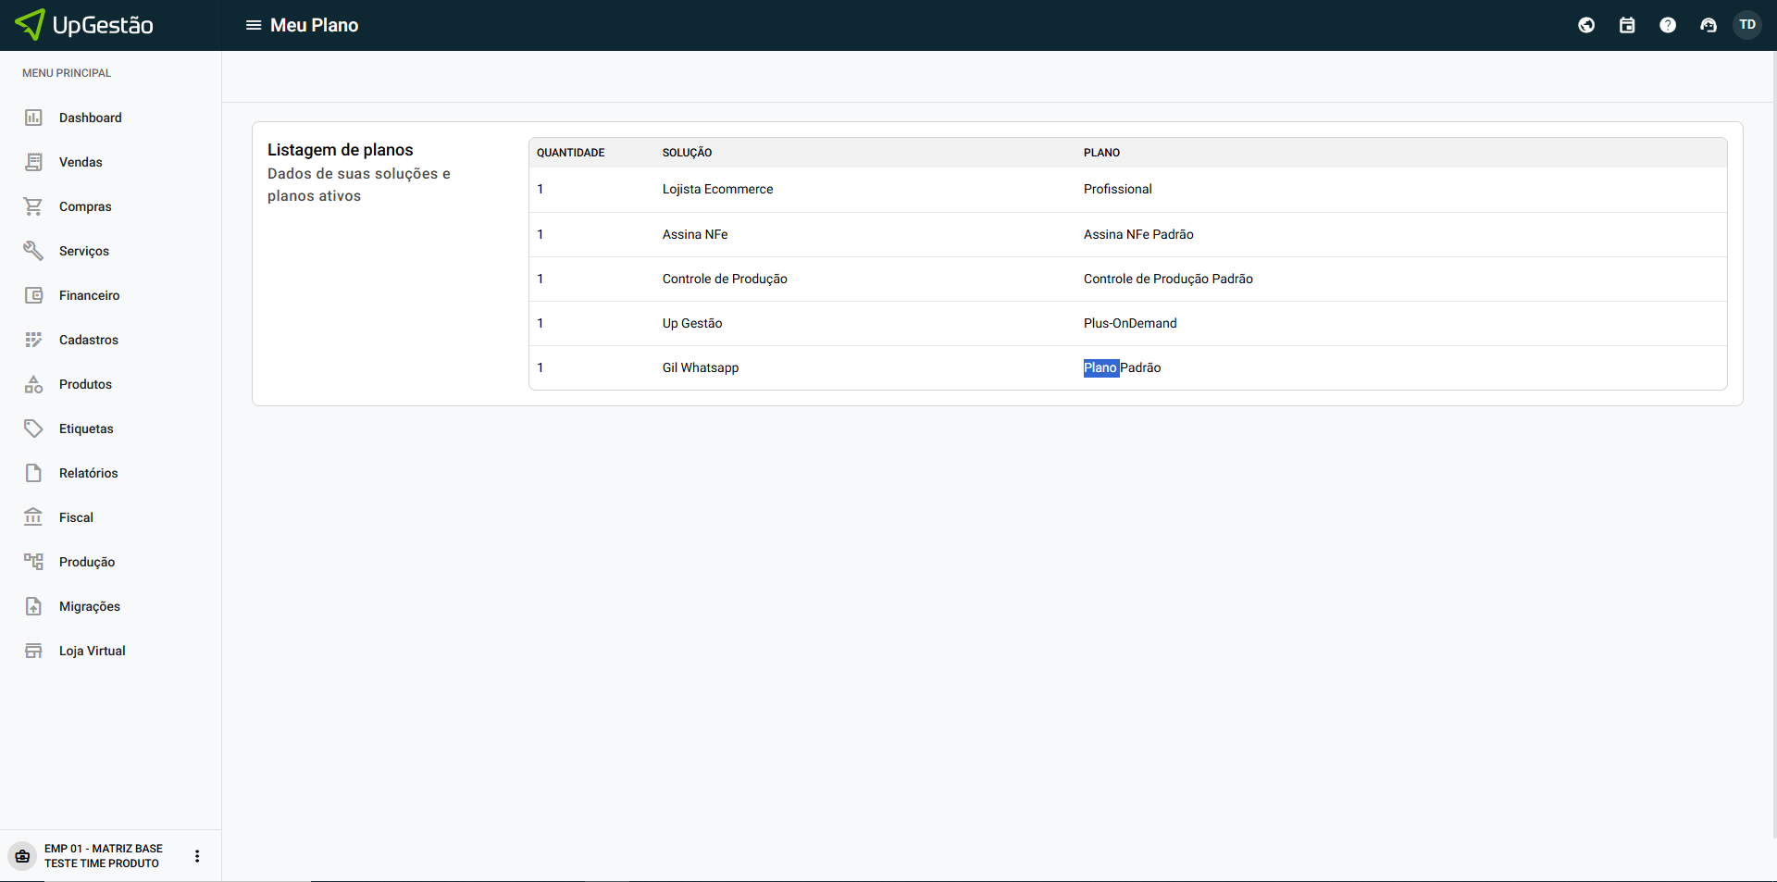The width and height of the screenshot is (1777, 882).
Task: Open the globe icon in header
Action: [1586, 25]
